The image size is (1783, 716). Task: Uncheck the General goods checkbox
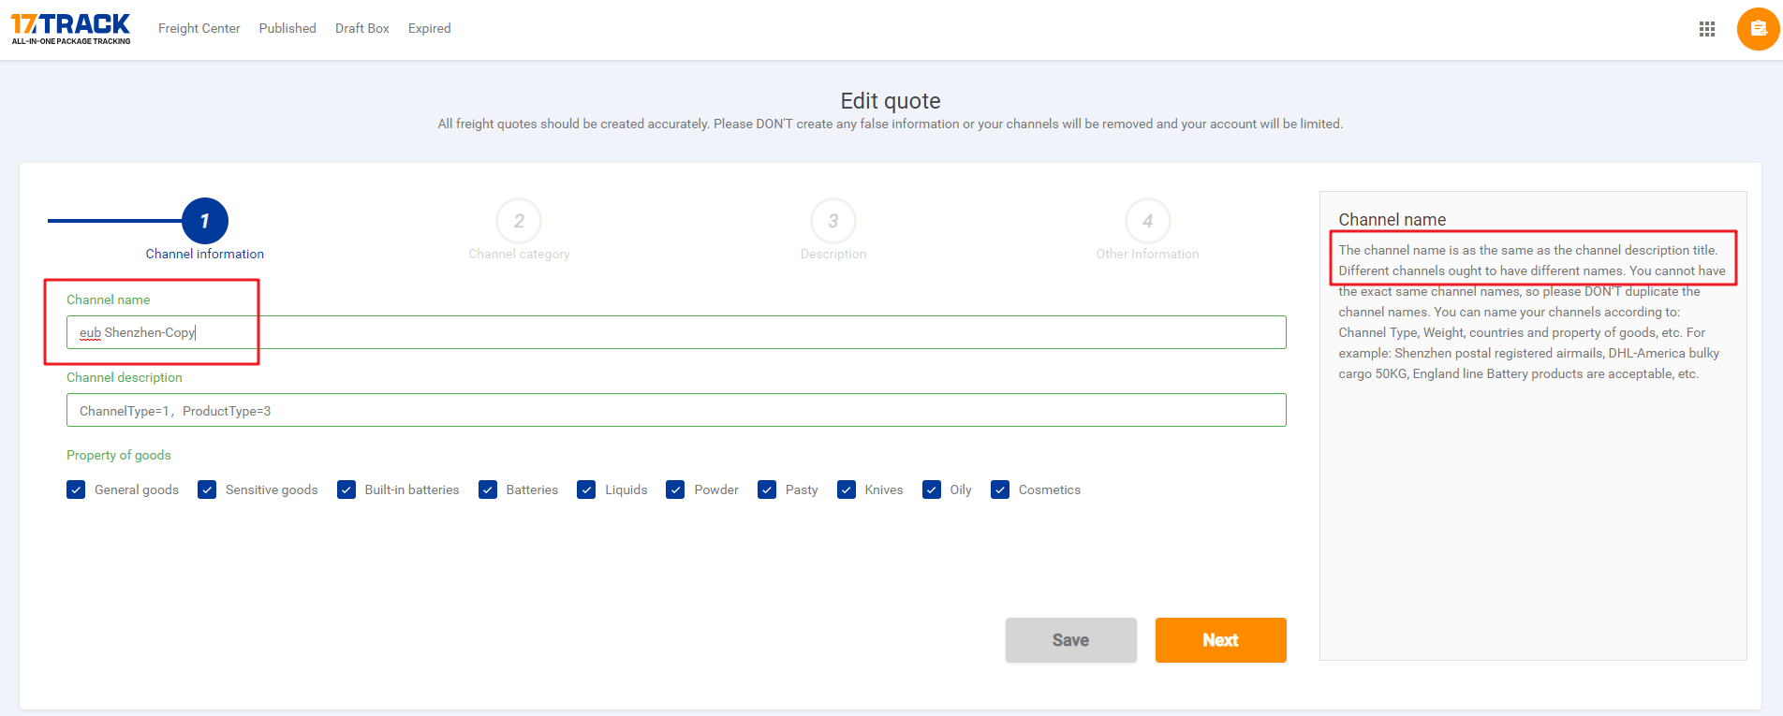pyautogui.click(x=76, y=490)
